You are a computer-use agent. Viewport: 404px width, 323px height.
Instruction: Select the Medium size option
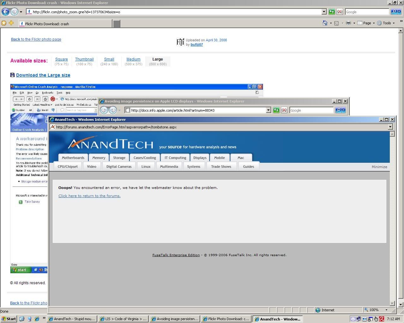coord(133,59)
